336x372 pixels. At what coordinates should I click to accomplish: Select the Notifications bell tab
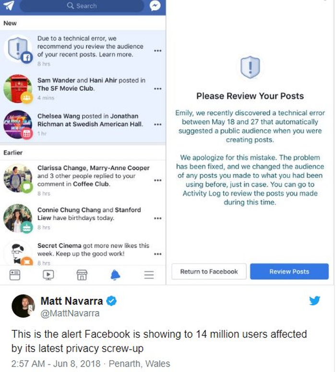(x=116, y=274)
